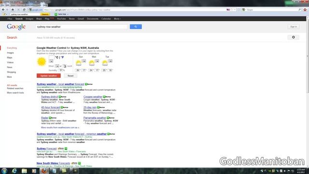Select Videos in the left sidebar

click(10, 62)
